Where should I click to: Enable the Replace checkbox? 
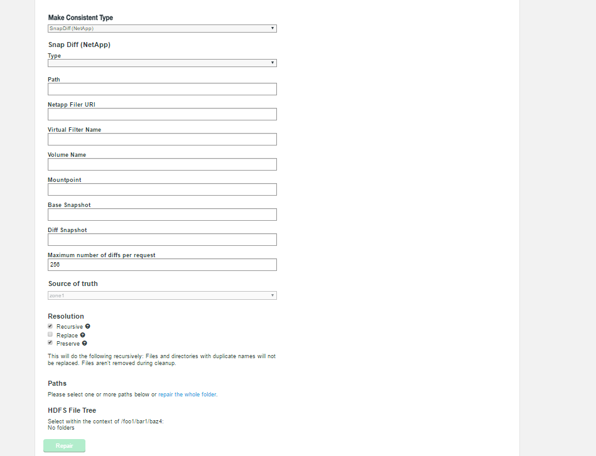pos(50,334)
